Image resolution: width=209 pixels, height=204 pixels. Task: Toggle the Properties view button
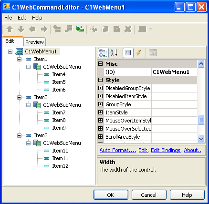(128, 53)
